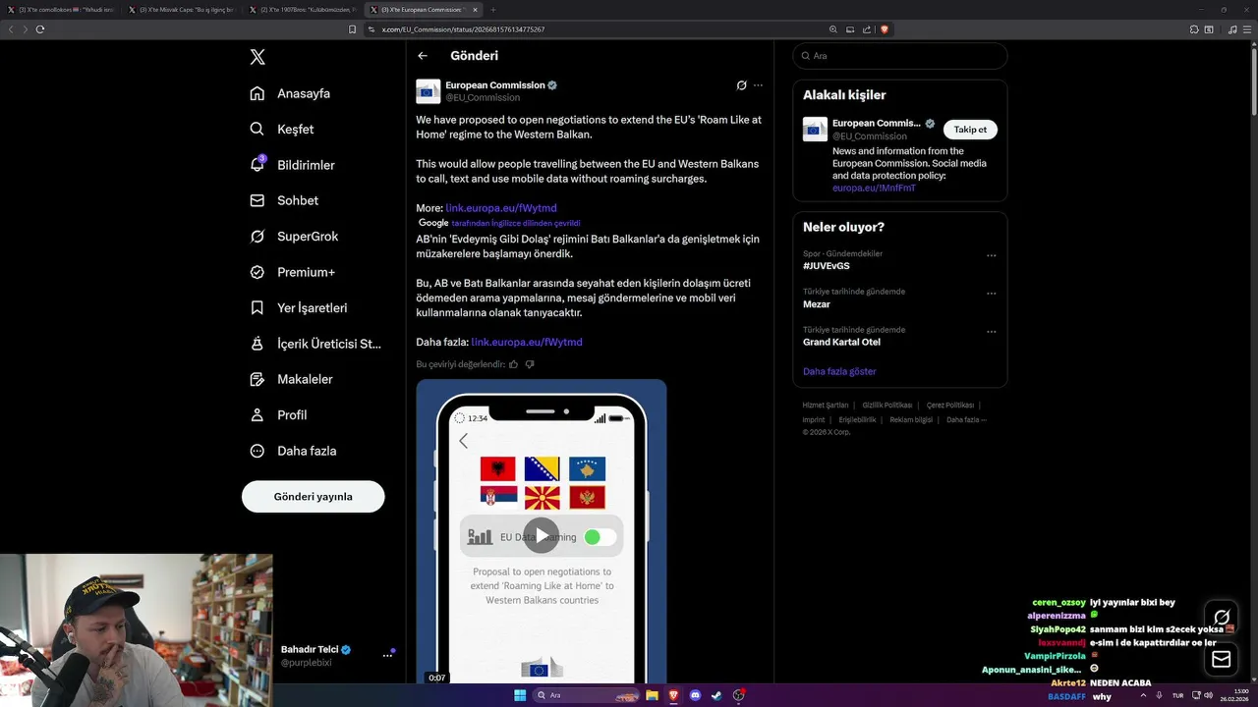Open options for Grand Kartal Otel trend

pyautogui.click(x=991, y=332)
